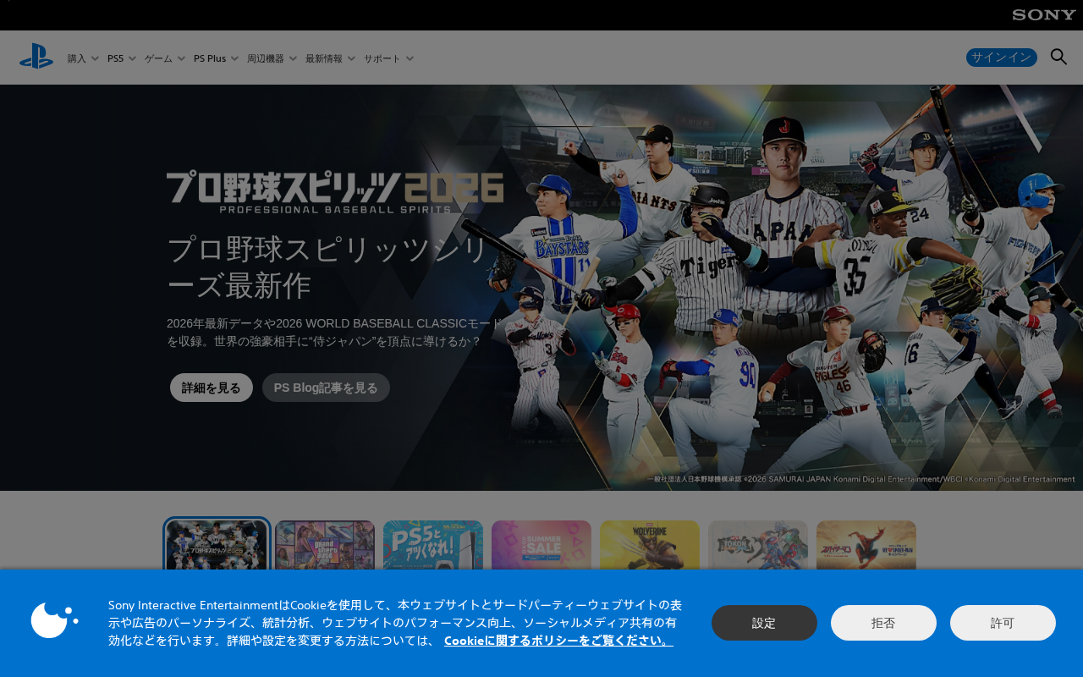Expand the サポート menu chevron
Screen dimensions: 1083x677
click(x=410, y=58)
